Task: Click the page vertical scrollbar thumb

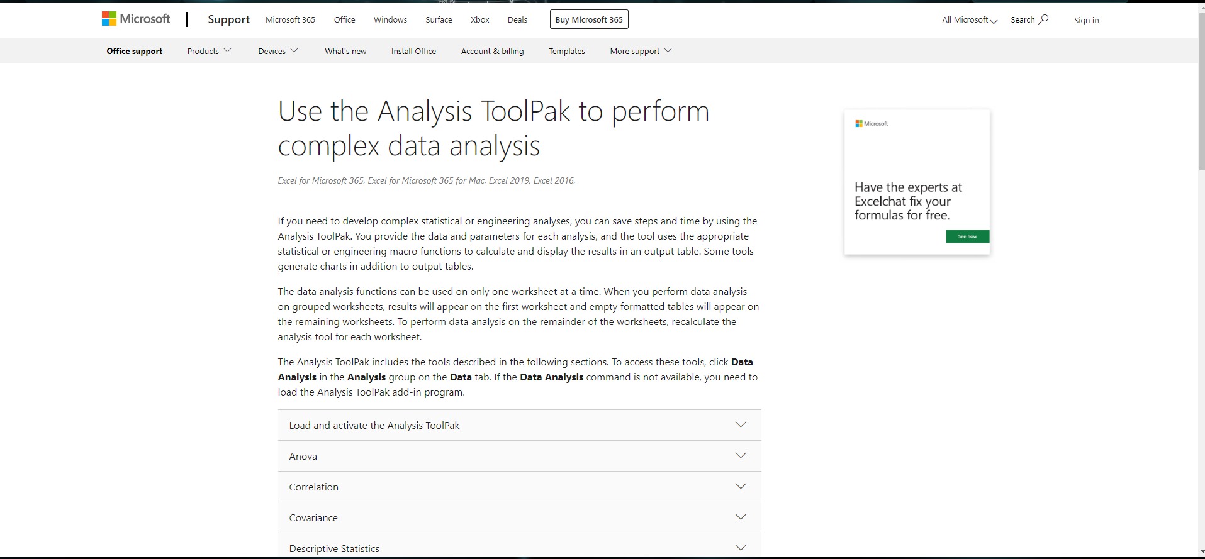Action: 1201,91
